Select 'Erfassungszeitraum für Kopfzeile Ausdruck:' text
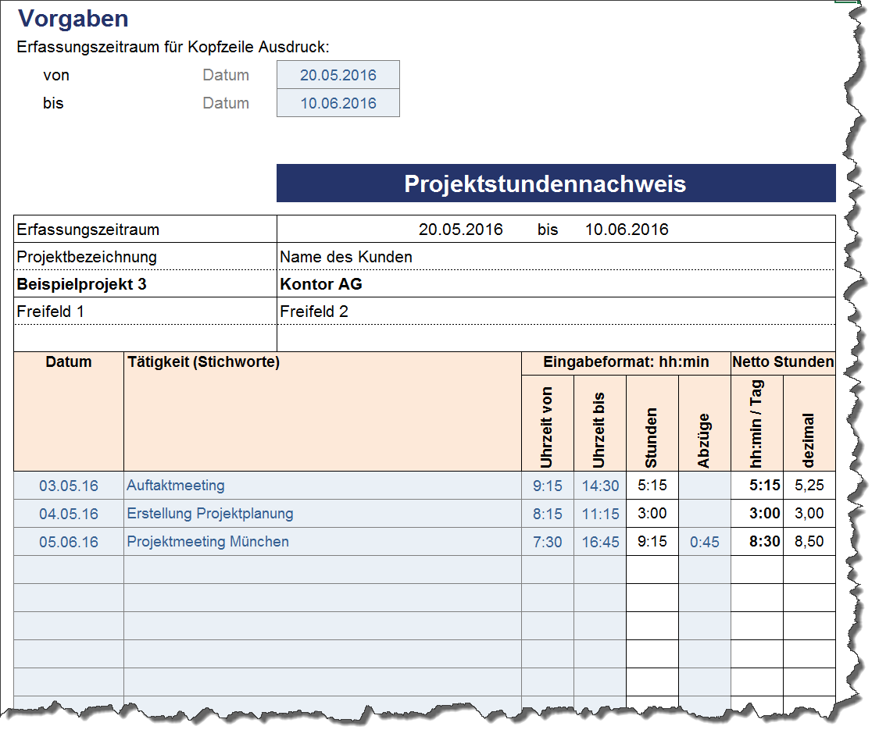879x737 pixels. pos(173,47)
